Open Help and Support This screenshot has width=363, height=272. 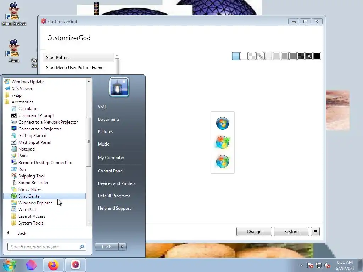coord(114,208)
